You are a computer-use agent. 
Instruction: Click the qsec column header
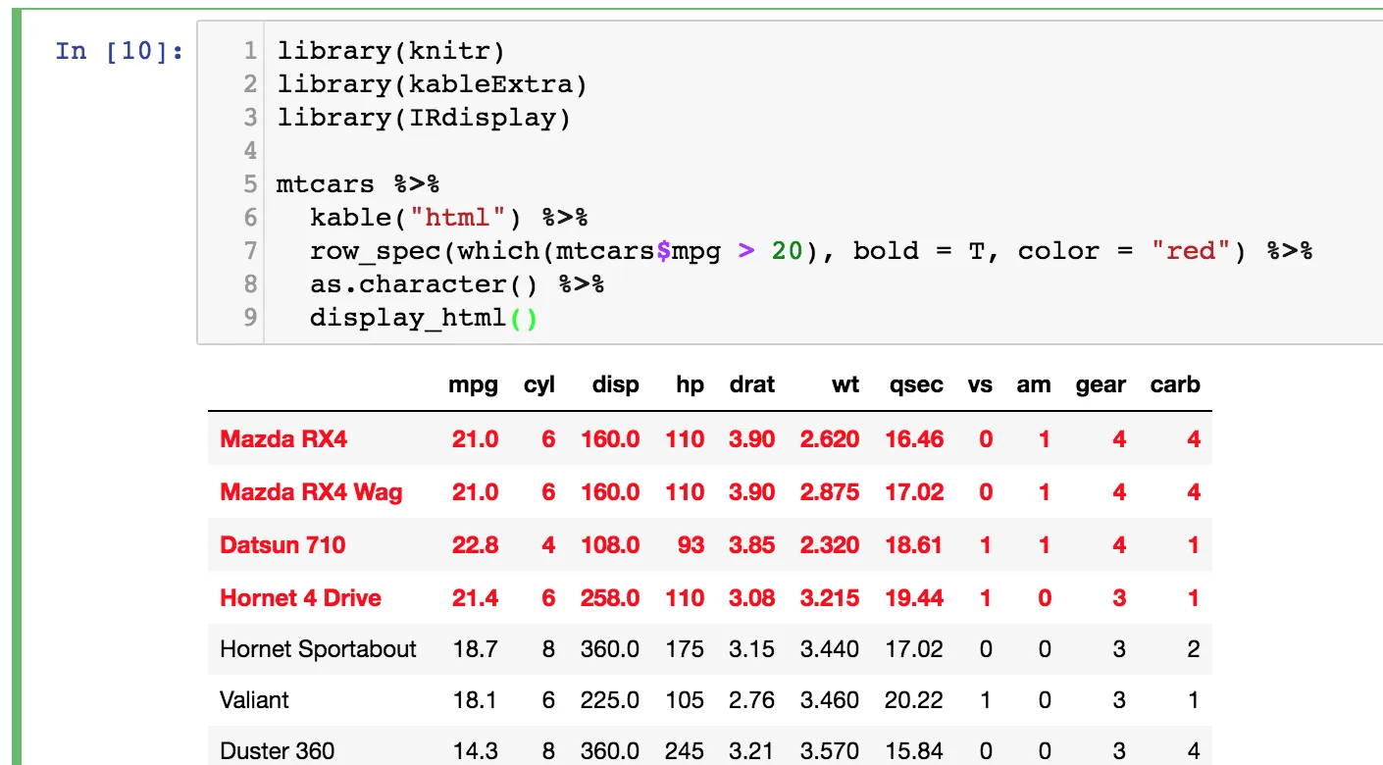[915, 385]
